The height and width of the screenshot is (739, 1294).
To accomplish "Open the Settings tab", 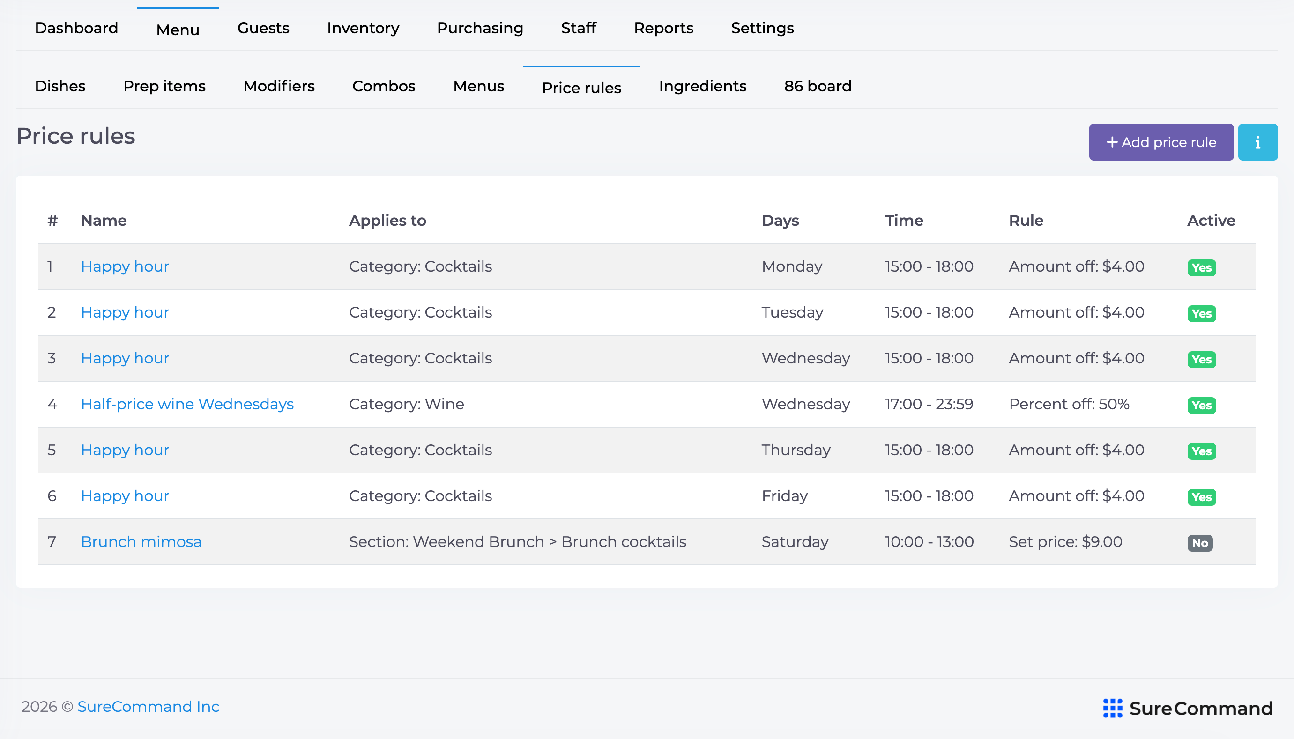I will (x=763, y=28).
